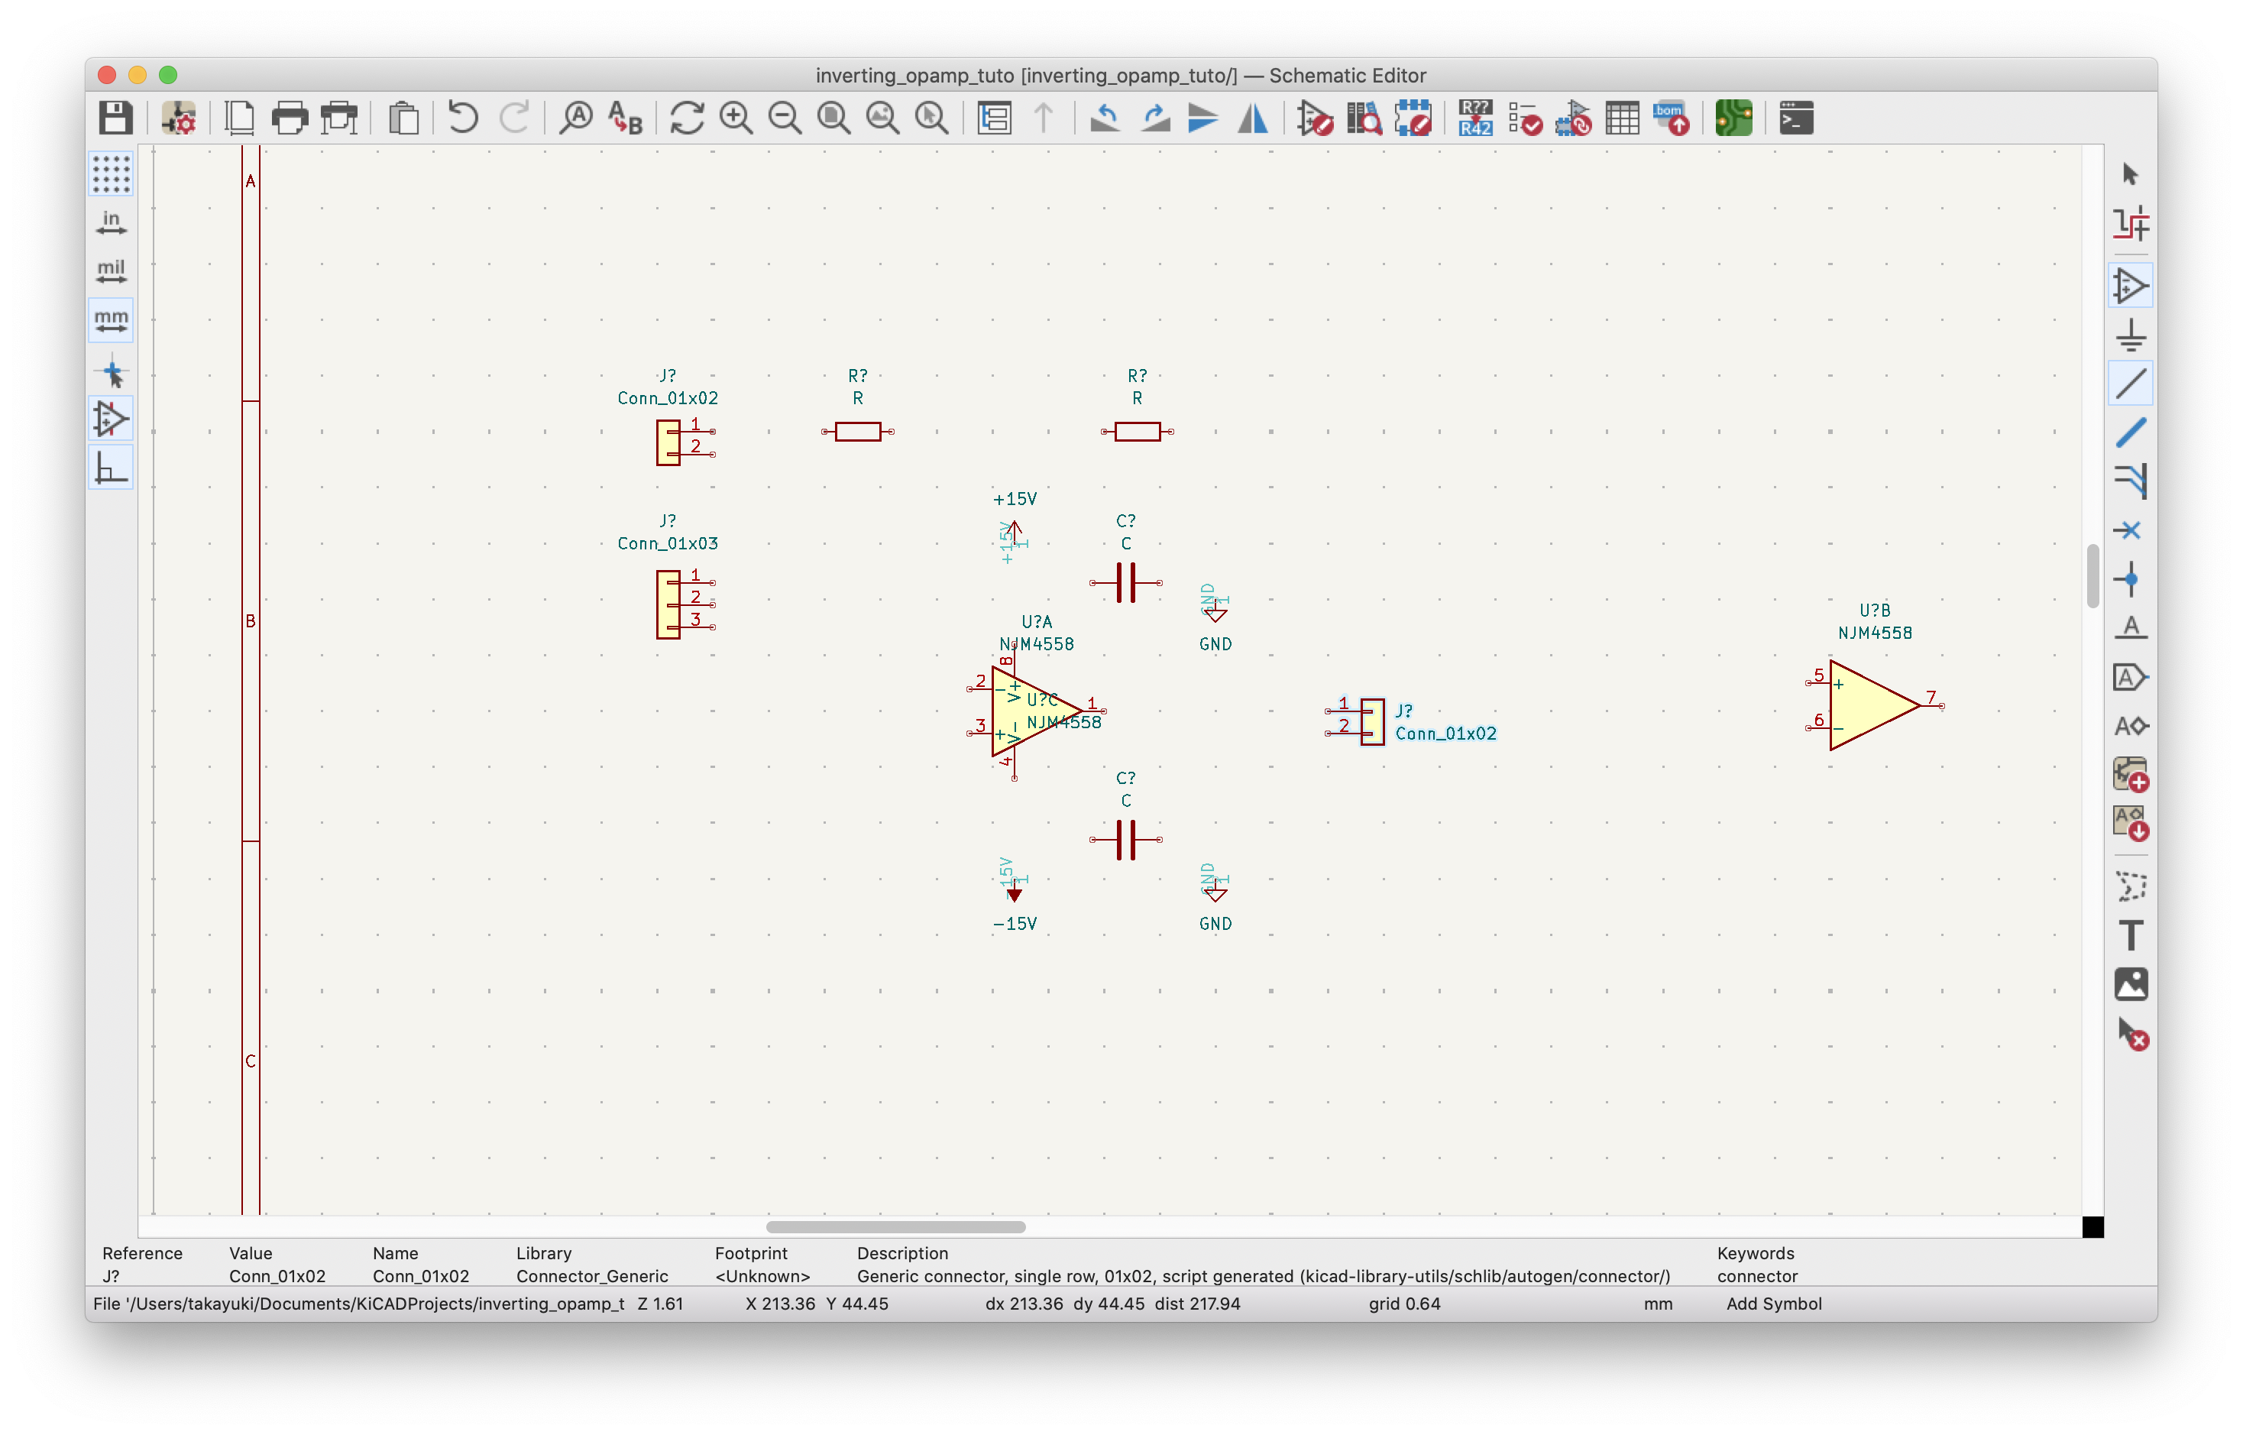Select the hierarchical label tool
The image size is (2243, 1435).
[x=2130, y=726]
